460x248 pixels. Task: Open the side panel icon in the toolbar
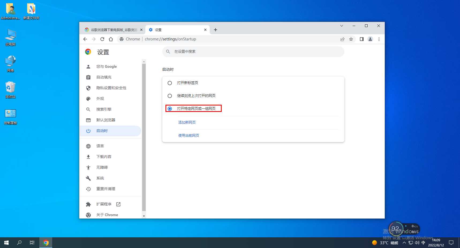361,39
